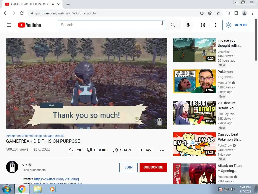The height and width of the screenshot is (194, 258).
Task: Click the video player
Action: tap(87, 83)
